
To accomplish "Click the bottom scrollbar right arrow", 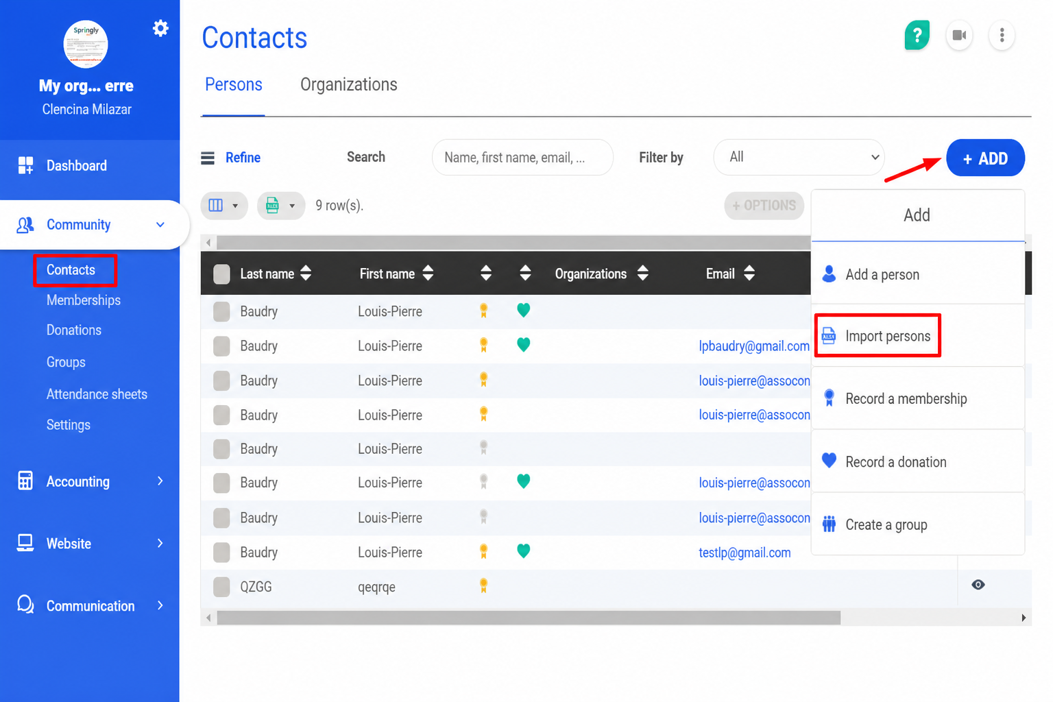I will click(1024, 618).
